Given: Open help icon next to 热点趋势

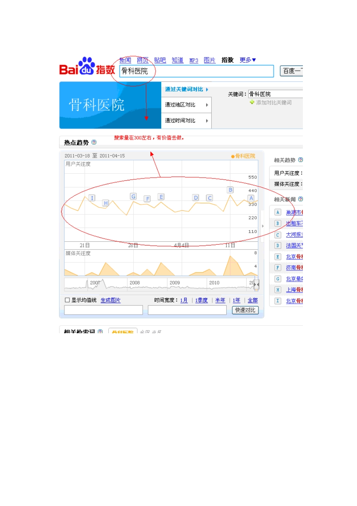Looking at the screenshot, I should pos(94,142).
